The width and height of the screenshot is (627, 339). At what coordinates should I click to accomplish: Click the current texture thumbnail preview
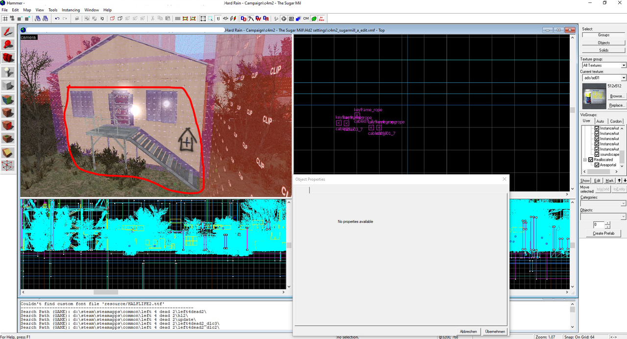pyautogui.click(x=594, y=96)
